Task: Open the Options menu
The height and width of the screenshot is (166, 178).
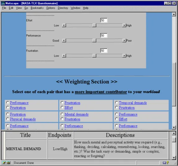Action: 50,8
